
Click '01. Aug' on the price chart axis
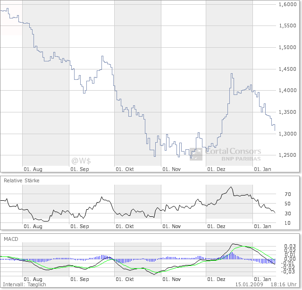tap(33, 169)
